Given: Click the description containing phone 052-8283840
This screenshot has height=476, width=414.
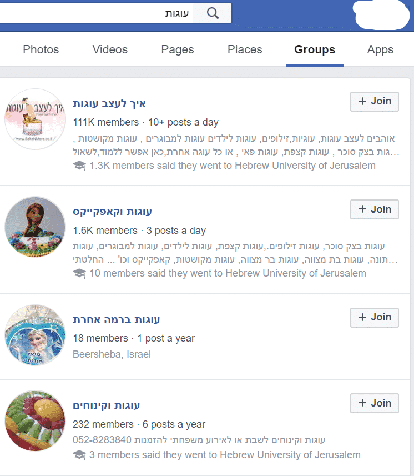Looking at the screenshot, I should [199, 440].
